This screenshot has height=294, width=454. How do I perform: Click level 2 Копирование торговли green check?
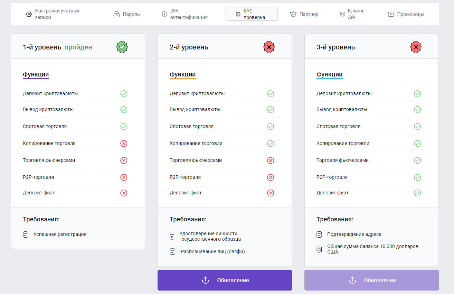point(271,144)
